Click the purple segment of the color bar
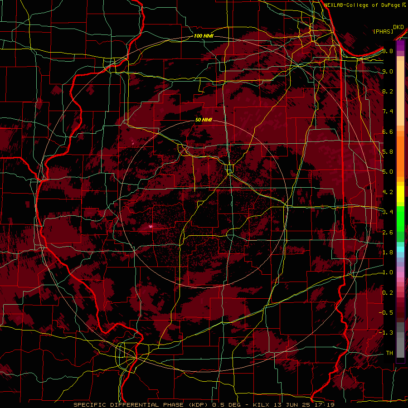This screenshot has height=408, width=408. (400, 46)
